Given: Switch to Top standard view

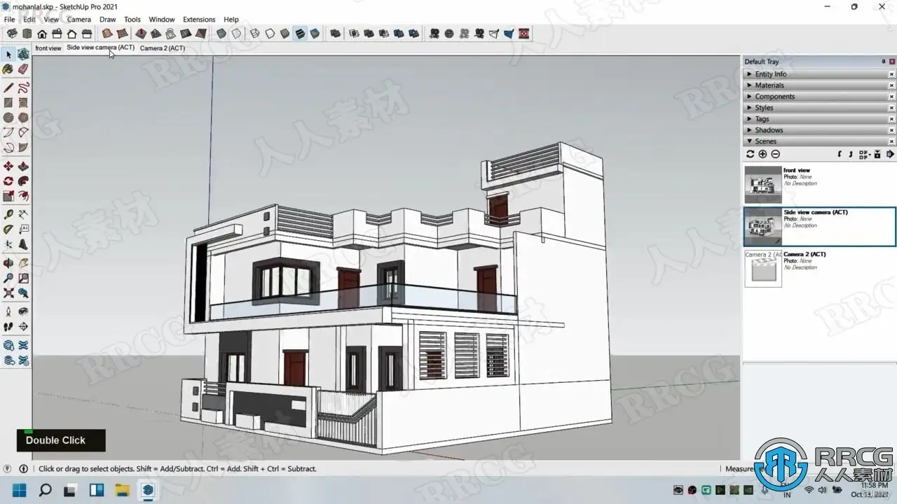Looking at the screenshot, I should click(27, 34).
